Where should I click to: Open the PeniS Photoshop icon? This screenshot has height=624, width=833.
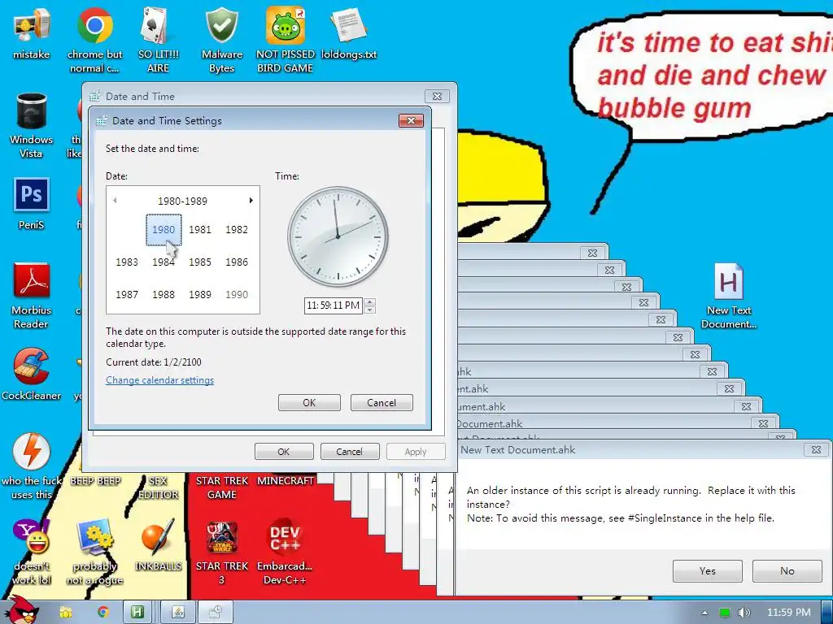(x=32, y=204)
